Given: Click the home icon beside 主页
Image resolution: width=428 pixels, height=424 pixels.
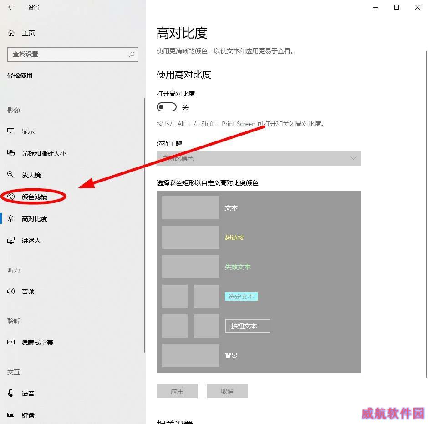Looking at the screenshot, I should pyautogui.click(x=11, y=33).
